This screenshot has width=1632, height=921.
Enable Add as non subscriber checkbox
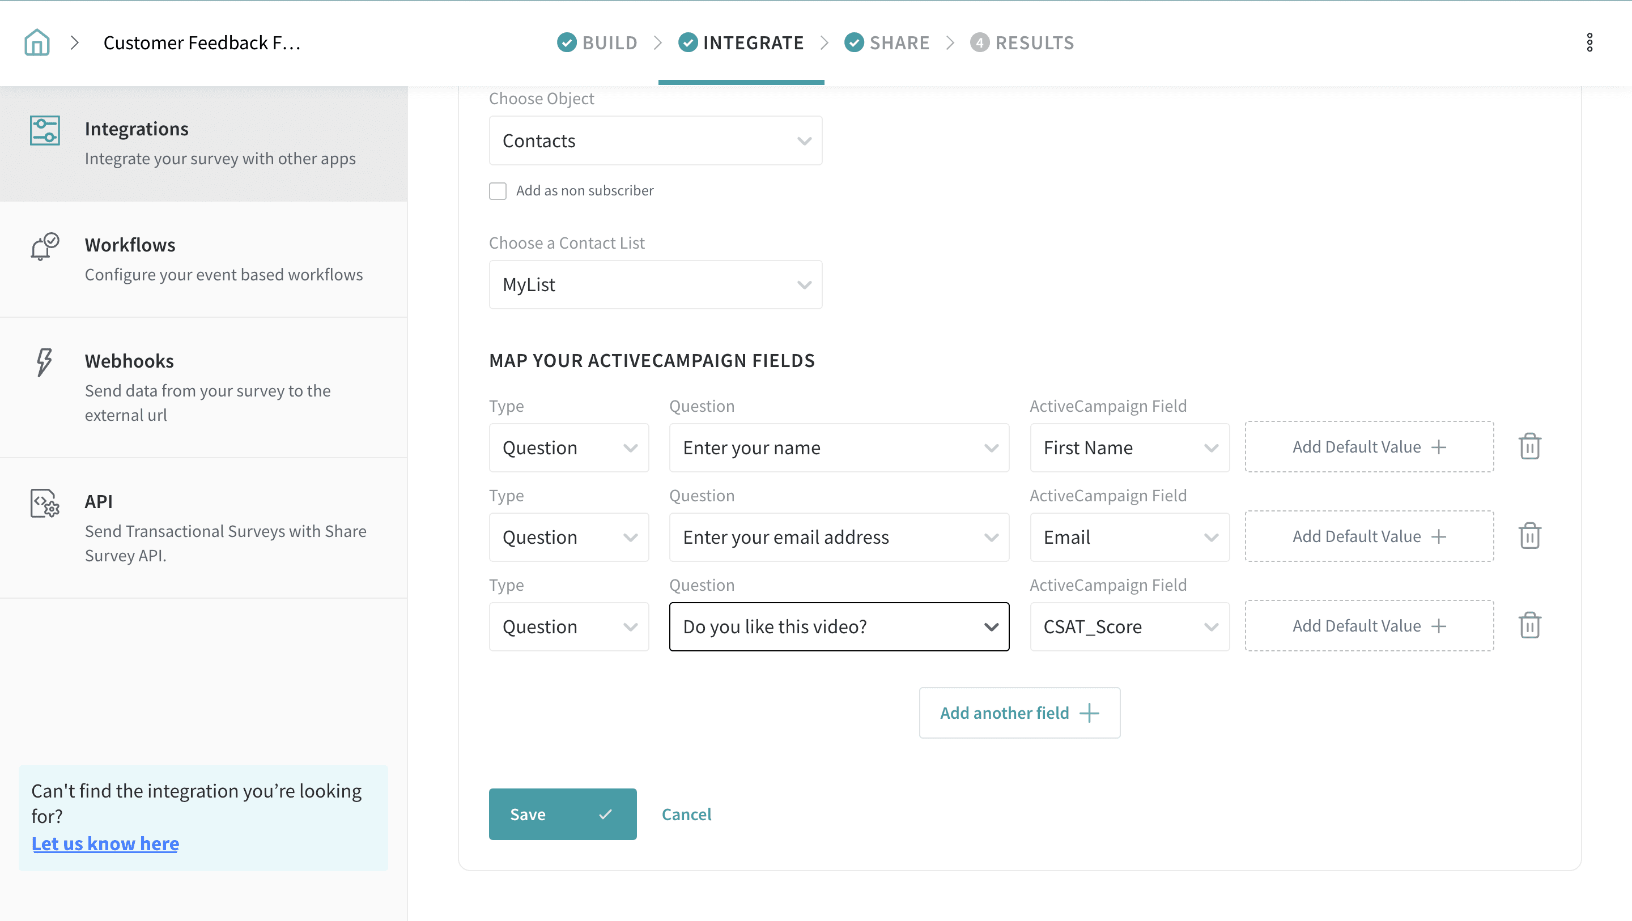tap(498, 191)
